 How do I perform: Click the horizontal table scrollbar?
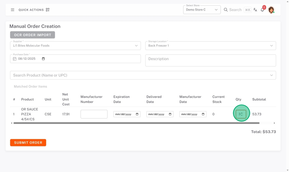coord(136,123)
